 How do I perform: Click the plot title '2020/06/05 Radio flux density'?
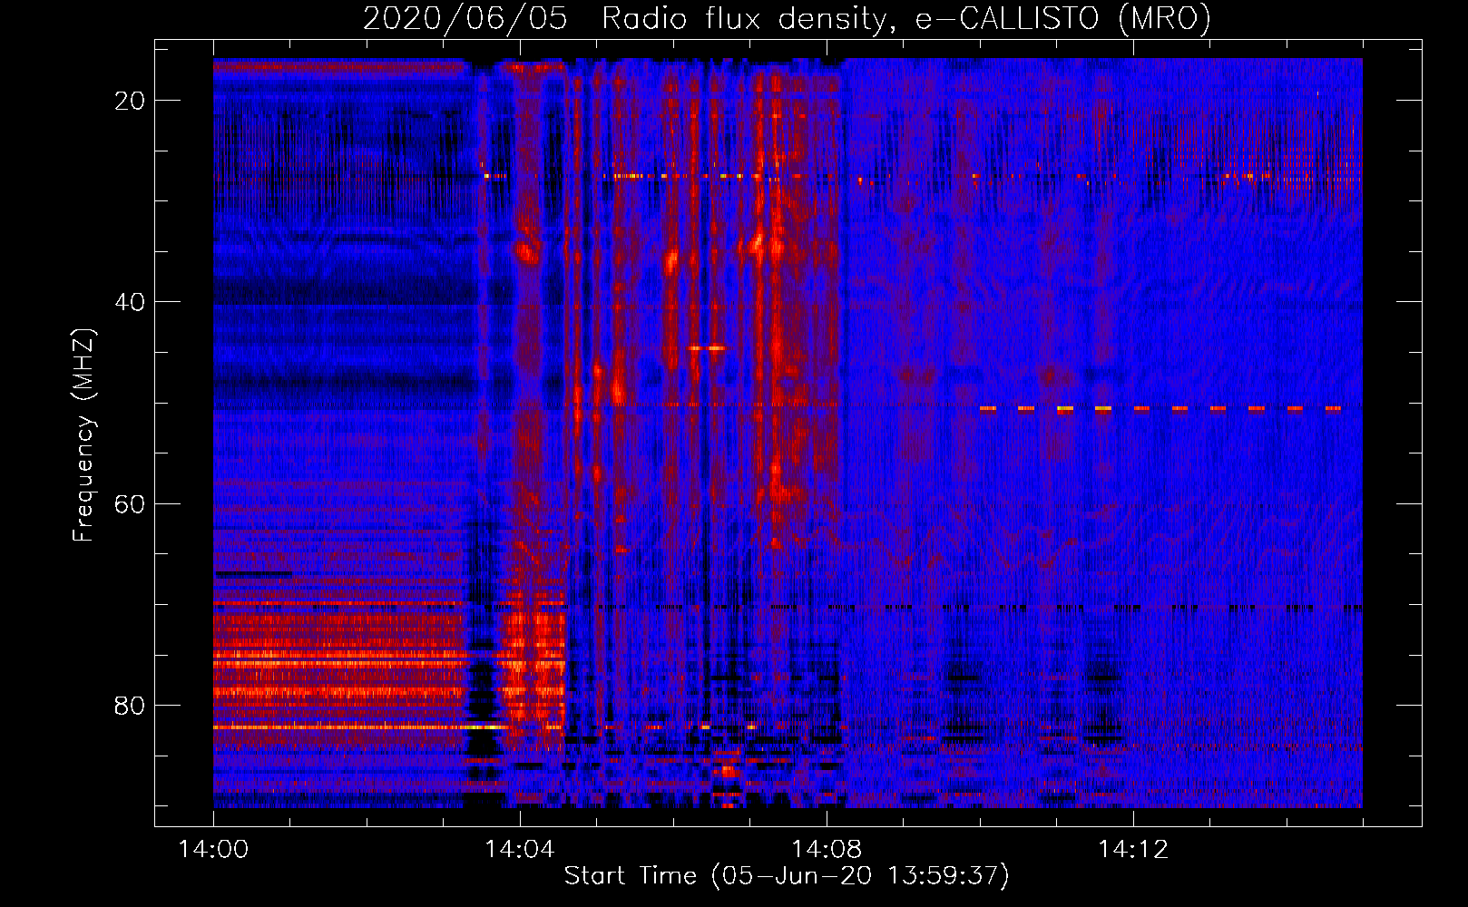pos(787,19)
